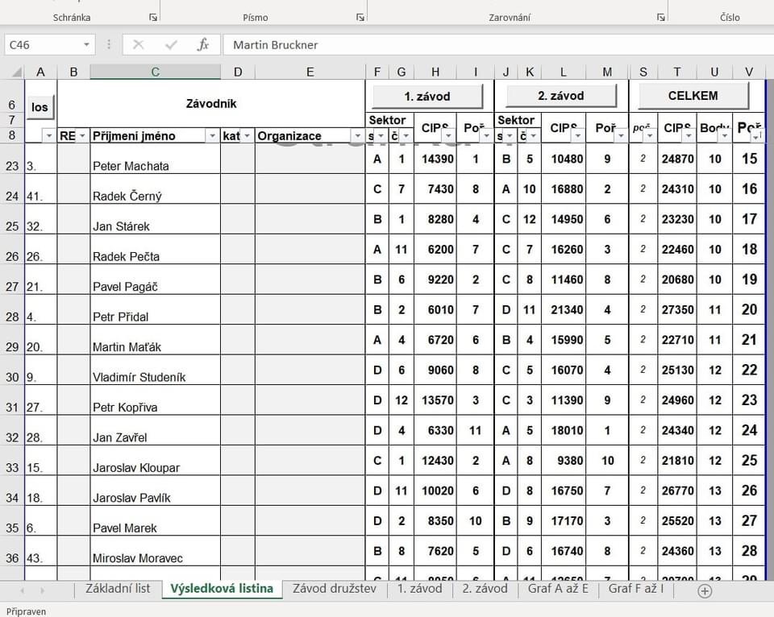The width and height of the screenshot is (774, 617).
Task: Click the formula bar enter checkmark icon
Action: 171,45
